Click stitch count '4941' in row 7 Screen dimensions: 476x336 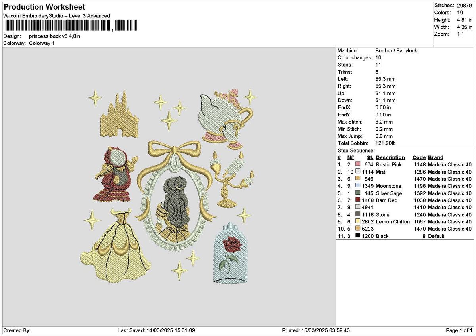(x=368, y=208)
